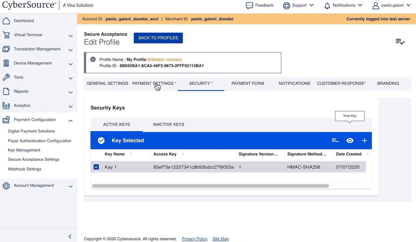
Task: Click the checklist icon at top right
Action: tap(400, 42)
